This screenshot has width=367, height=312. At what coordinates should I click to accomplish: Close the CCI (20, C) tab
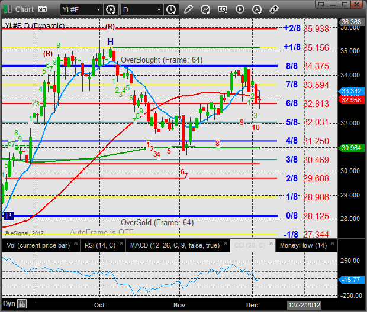[271, 243]
